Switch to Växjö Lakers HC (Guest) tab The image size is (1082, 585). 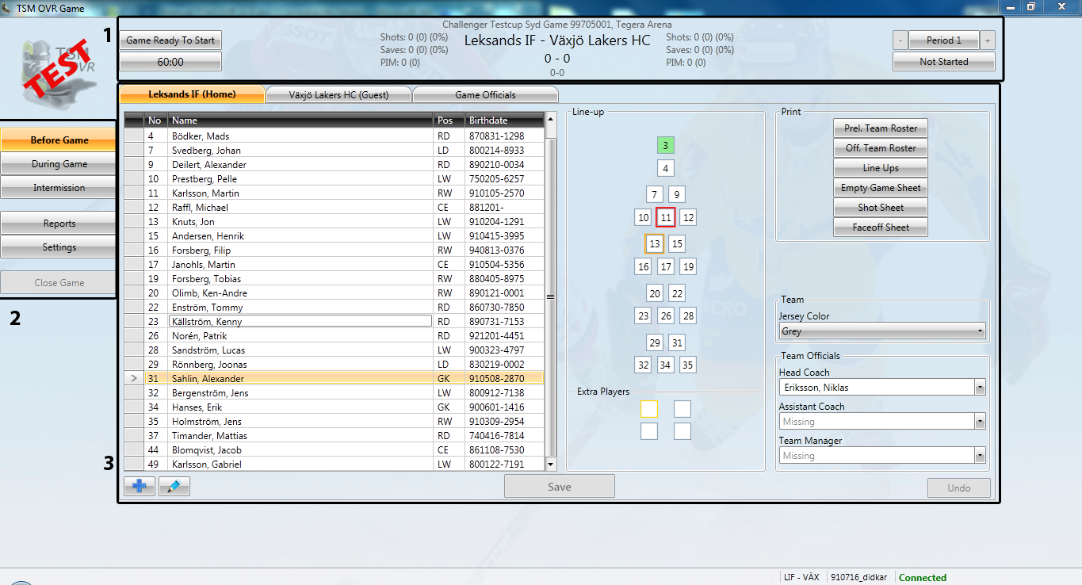click(x=338, y=94)
